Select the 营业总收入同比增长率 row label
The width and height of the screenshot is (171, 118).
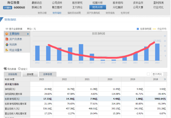16,113
